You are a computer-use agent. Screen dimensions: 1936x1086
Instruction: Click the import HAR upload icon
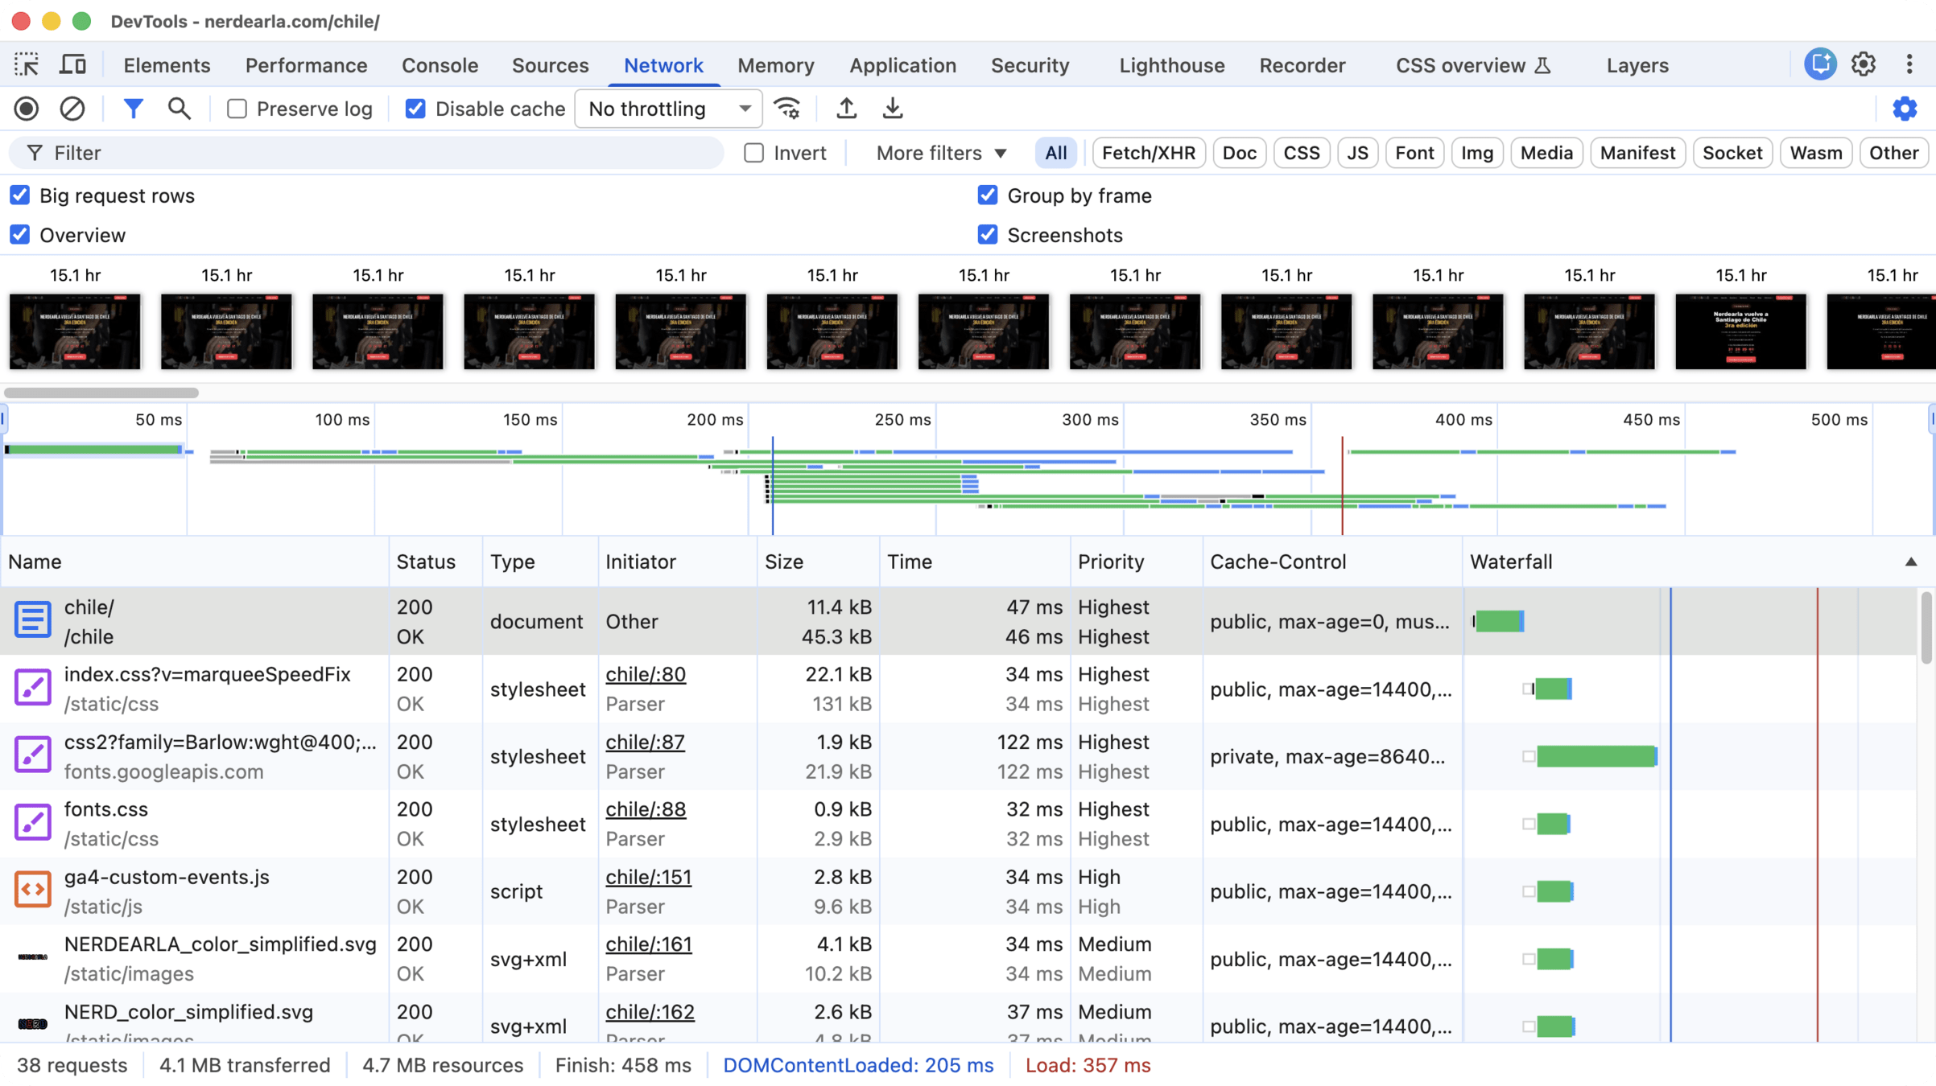pos(846,109)
